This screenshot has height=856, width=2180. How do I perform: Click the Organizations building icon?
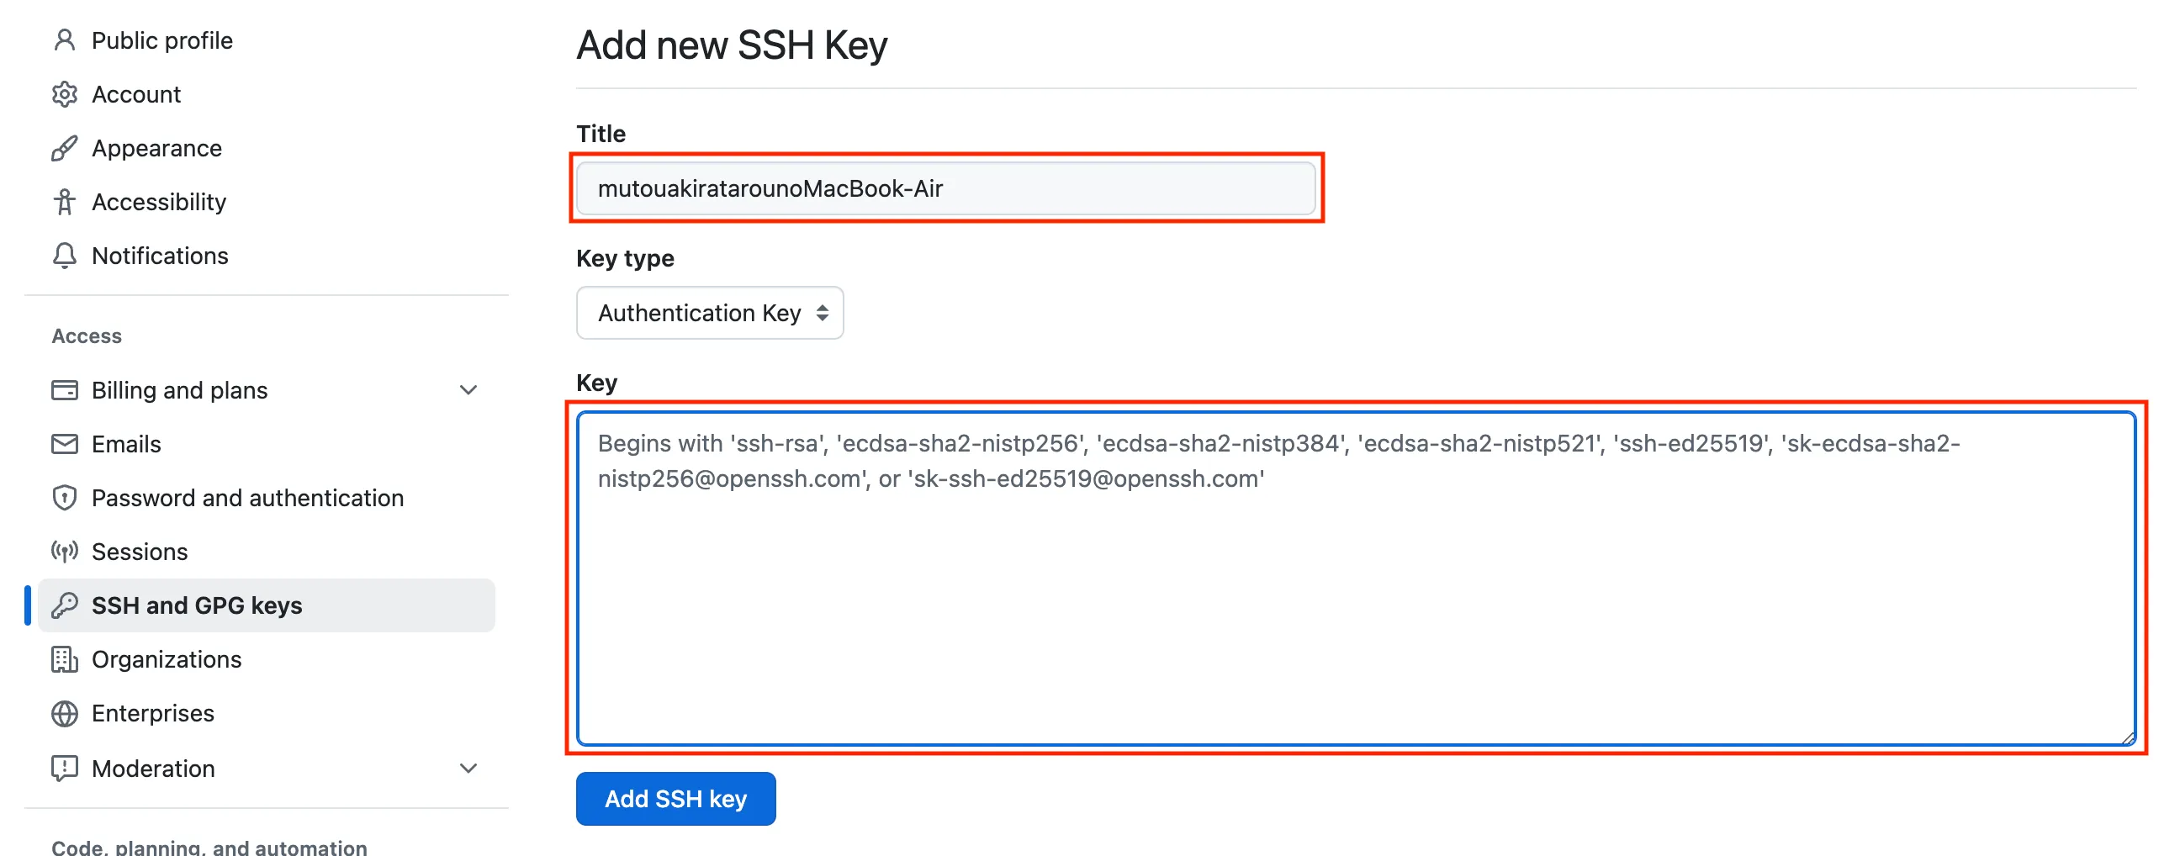(x=64, y=659)
